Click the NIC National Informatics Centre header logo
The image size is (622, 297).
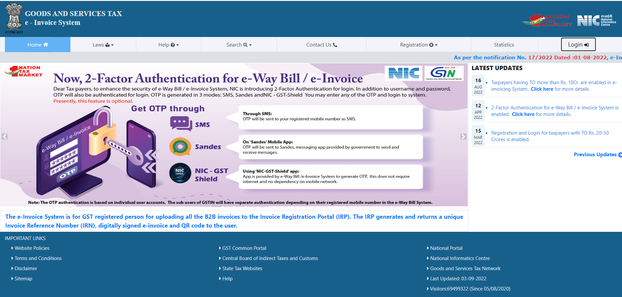click(x=596, y=20)
